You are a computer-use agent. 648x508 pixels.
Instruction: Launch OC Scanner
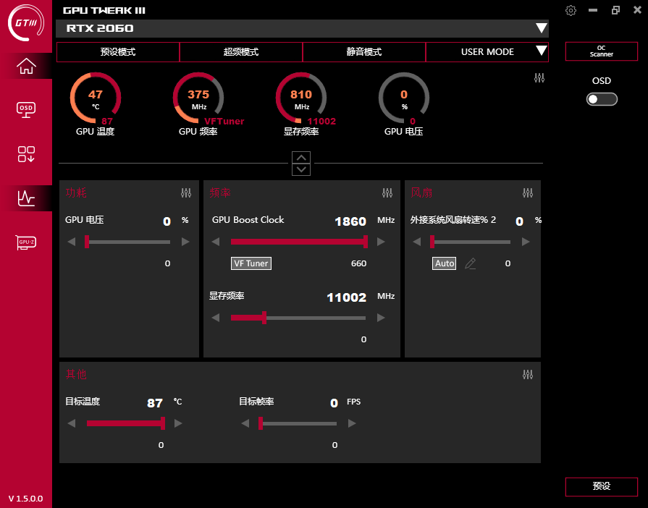pyautogui.click(x=602, y=51)
